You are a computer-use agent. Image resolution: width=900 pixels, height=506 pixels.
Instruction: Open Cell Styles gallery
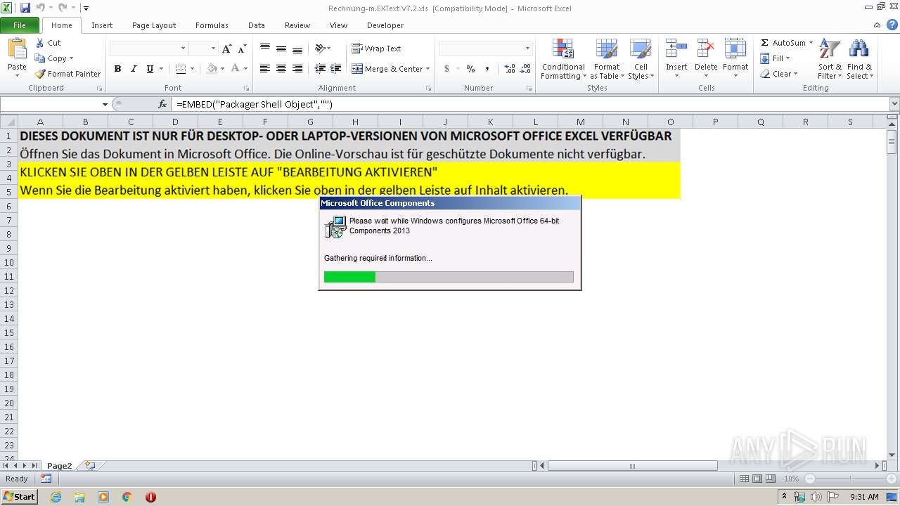click(x=641, y=60)
